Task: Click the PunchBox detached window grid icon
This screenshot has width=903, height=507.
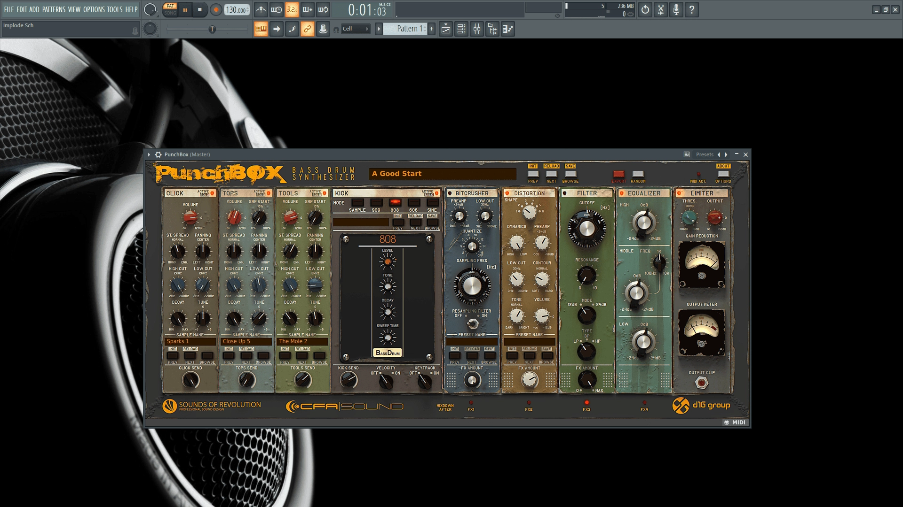Action: point(687,154)
